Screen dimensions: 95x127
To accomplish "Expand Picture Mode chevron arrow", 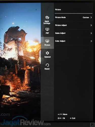I will point(91,18).
